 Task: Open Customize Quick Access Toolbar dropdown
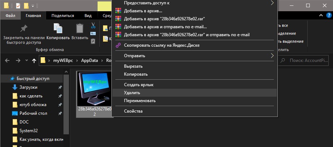click(33, 6)
